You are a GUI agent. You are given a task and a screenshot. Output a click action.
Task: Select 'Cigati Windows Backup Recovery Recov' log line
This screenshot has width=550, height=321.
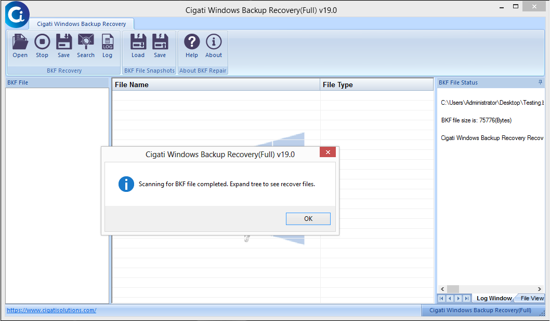[x=492, y=138]
